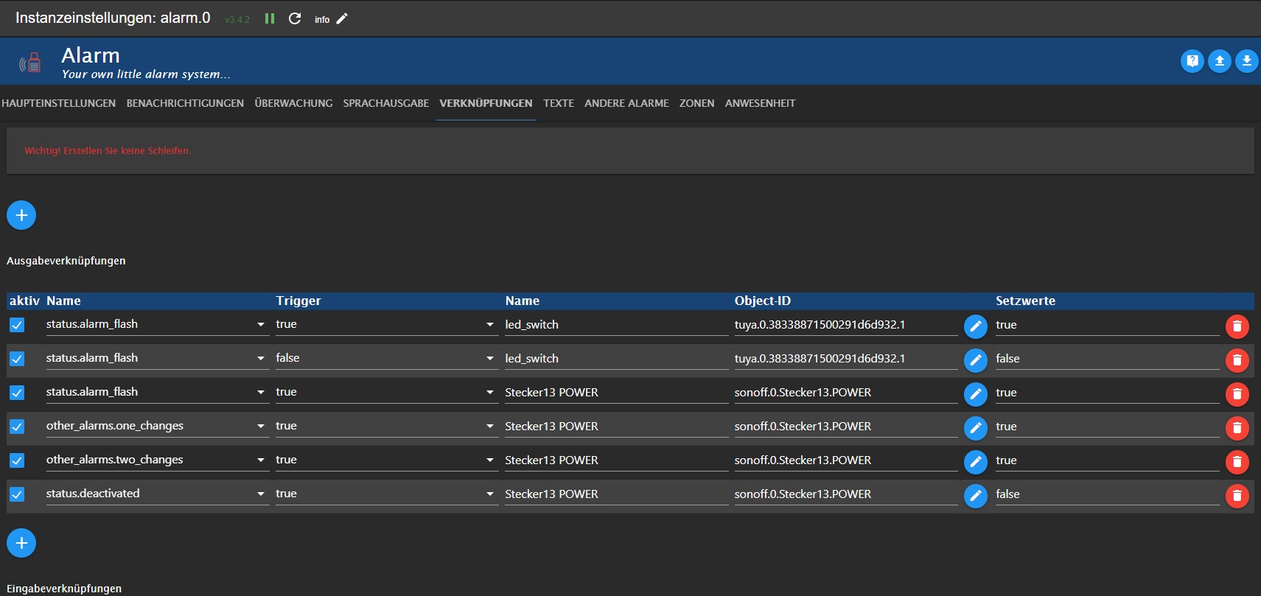This screenshot has height=596, width=1261.
Task: Toggle aktiv checkbox for led_switch false row
Action: coord(17,359)
